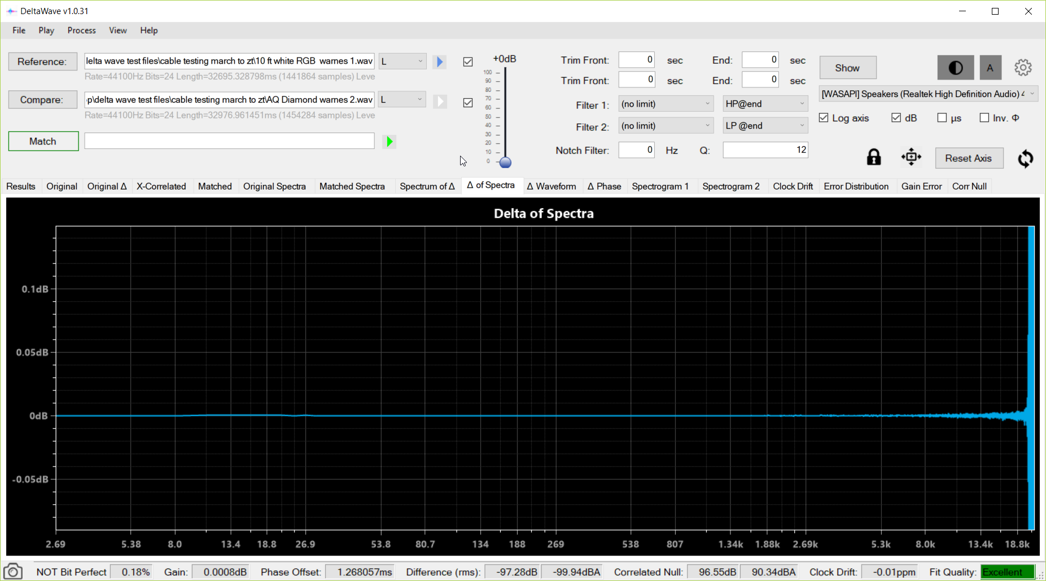
Task: Start matching with the green play arrow
Action: coord(389,142)
